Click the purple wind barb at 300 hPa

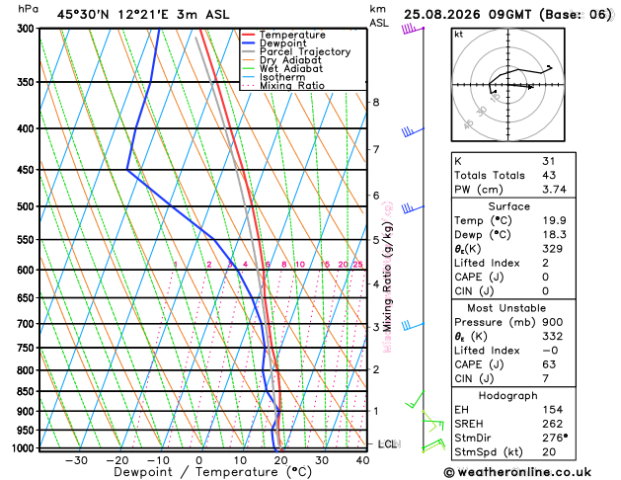tap(413, 29)
